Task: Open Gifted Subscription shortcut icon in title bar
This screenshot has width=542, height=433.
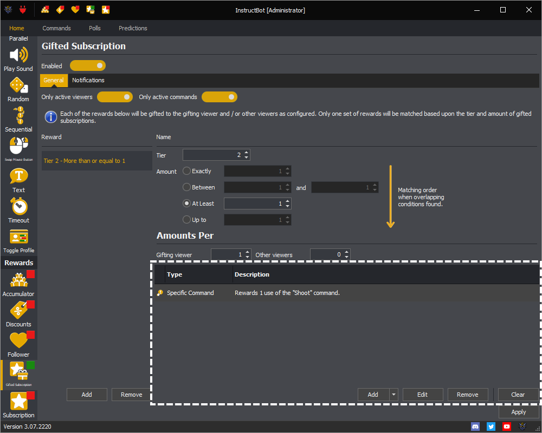Action: click(91, 10)
